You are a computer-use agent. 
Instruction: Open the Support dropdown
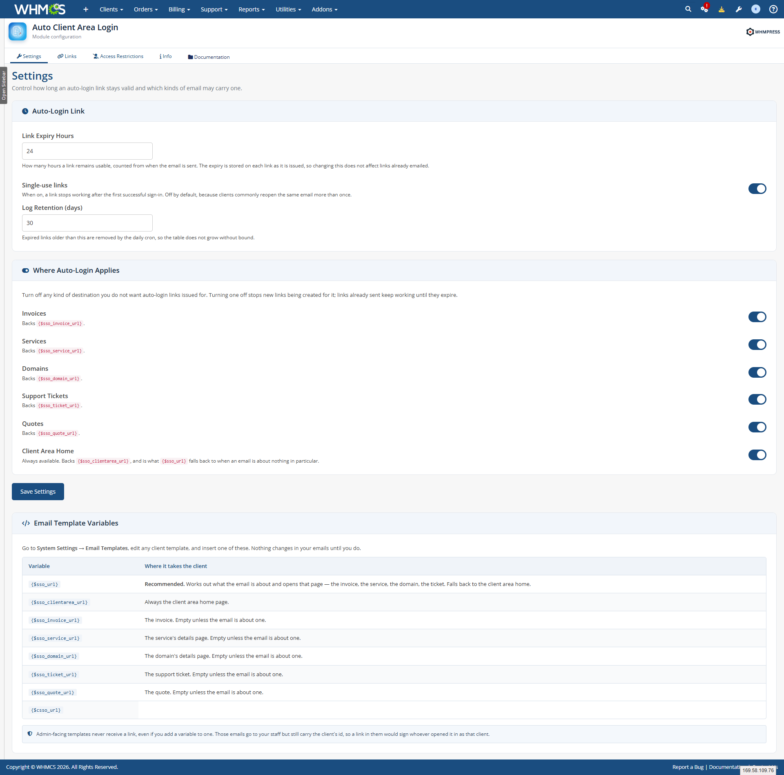click(214, 9)
